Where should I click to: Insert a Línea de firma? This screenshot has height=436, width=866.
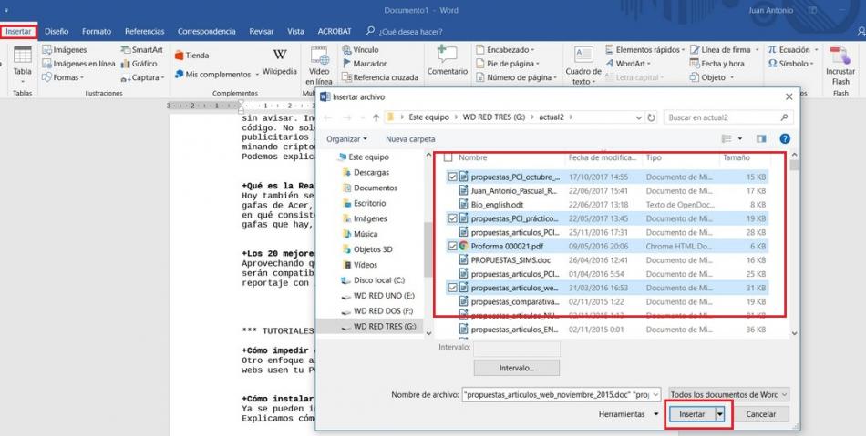723,50
